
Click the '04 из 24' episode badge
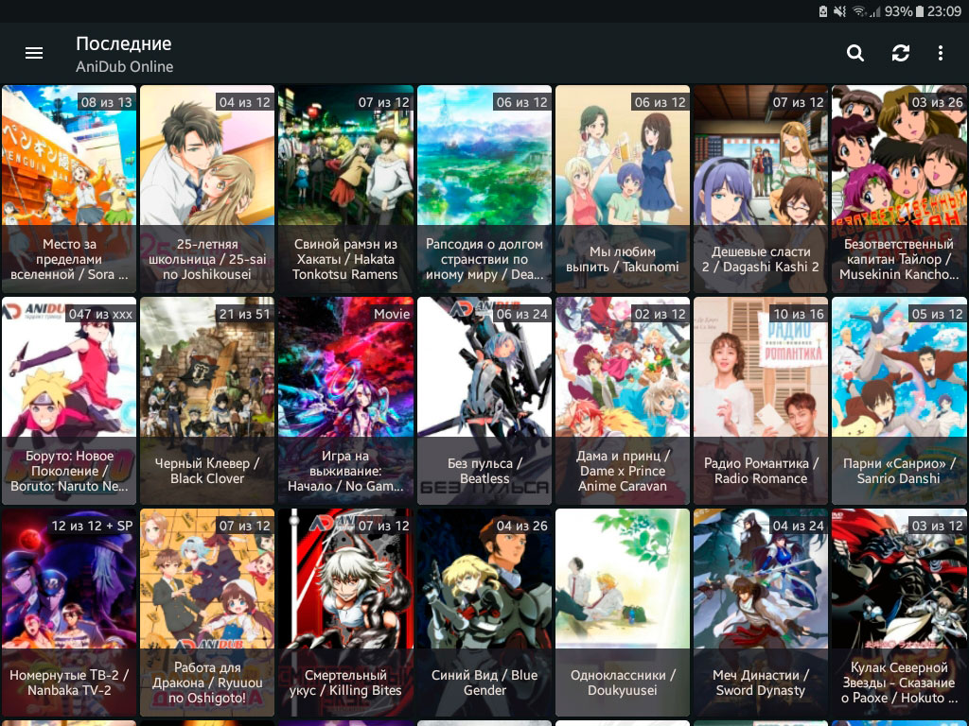[799, 526]
